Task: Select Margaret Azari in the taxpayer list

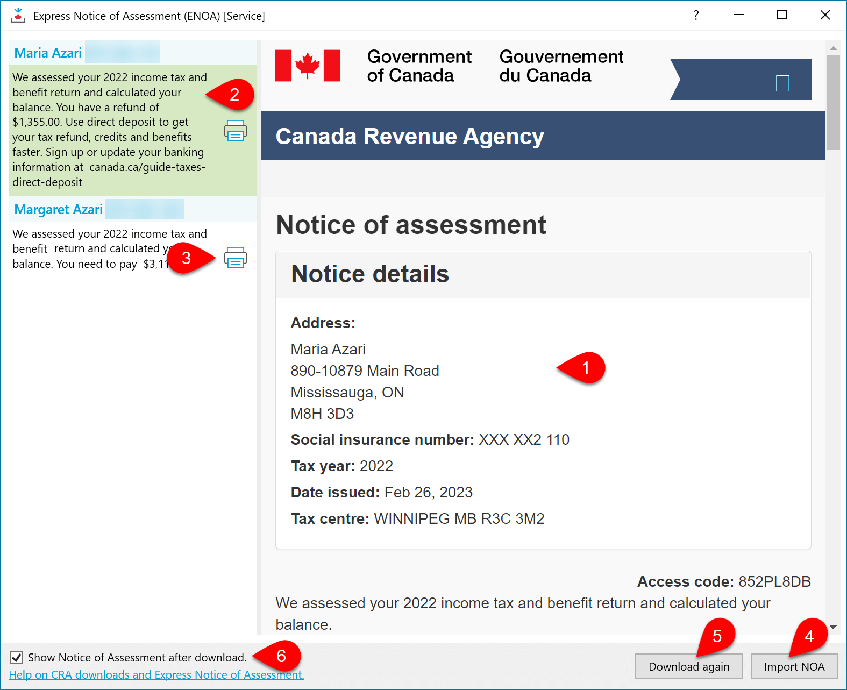Action: click(58, 209)
